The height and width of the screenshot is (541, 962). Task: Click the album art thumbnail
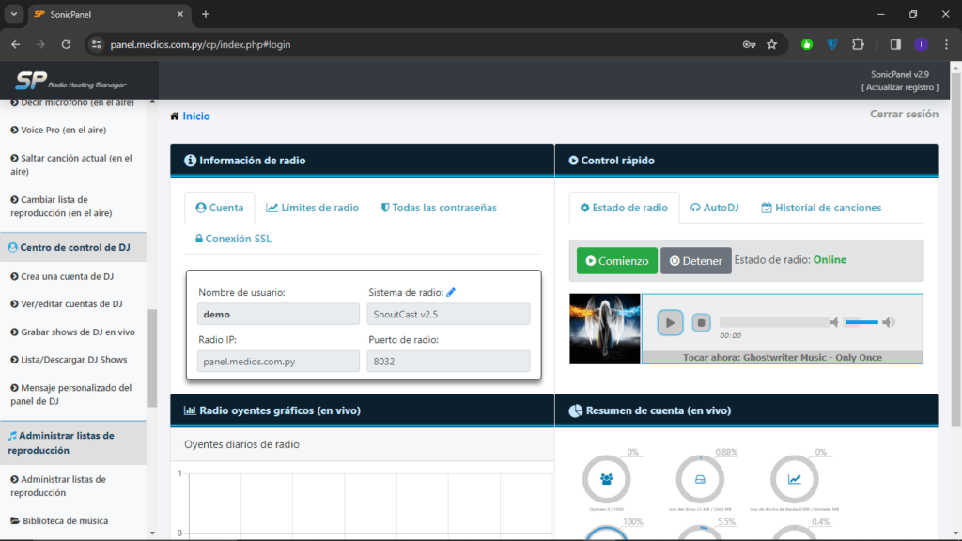coord(604,329)
